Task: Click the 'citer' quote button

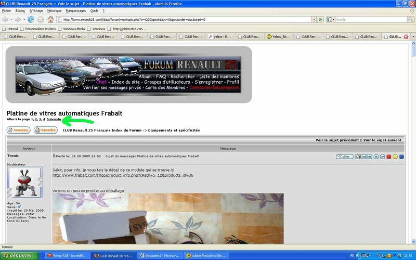Action: (x=344, y=157)
